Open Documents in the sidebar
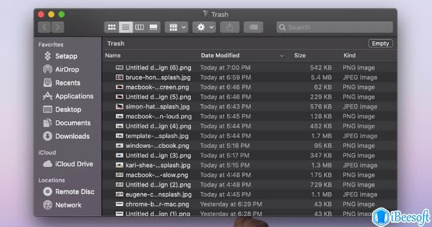 click(x=67, y=123)
